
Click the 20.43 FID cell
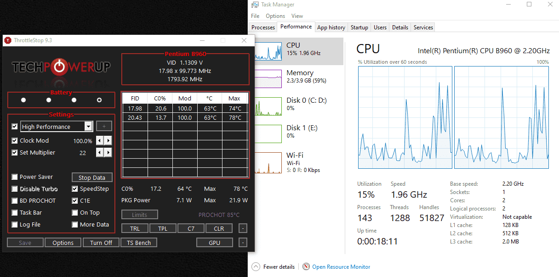pos(135,117)
